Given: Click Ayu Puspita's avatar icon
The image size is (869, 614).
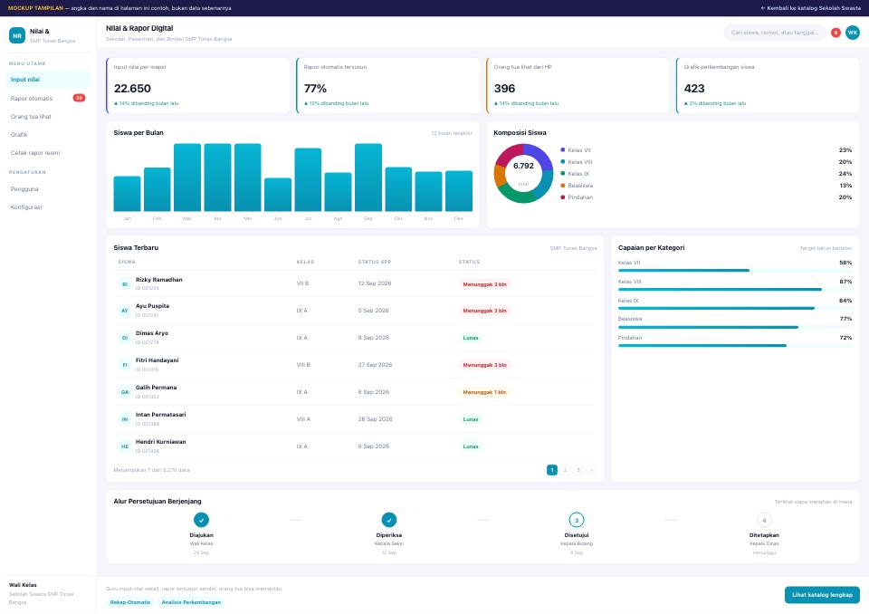Looking at the screenshot, I should click(125, 311).
